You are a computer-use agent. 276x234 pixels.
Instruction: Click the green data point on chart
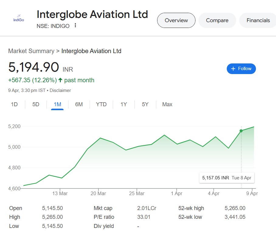coord(241,131)
